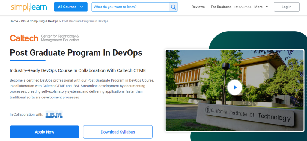307x141 pixels.
Task: Go to For Business
Action: [x=221, y=7]
